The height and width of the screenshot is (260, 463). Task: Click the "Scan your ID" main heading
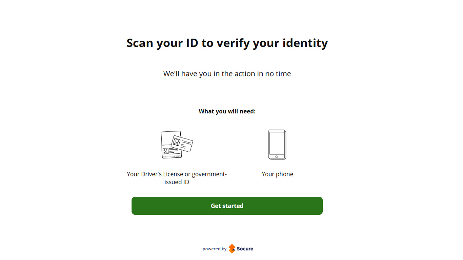pyautogui.click(x=227, y=43)
